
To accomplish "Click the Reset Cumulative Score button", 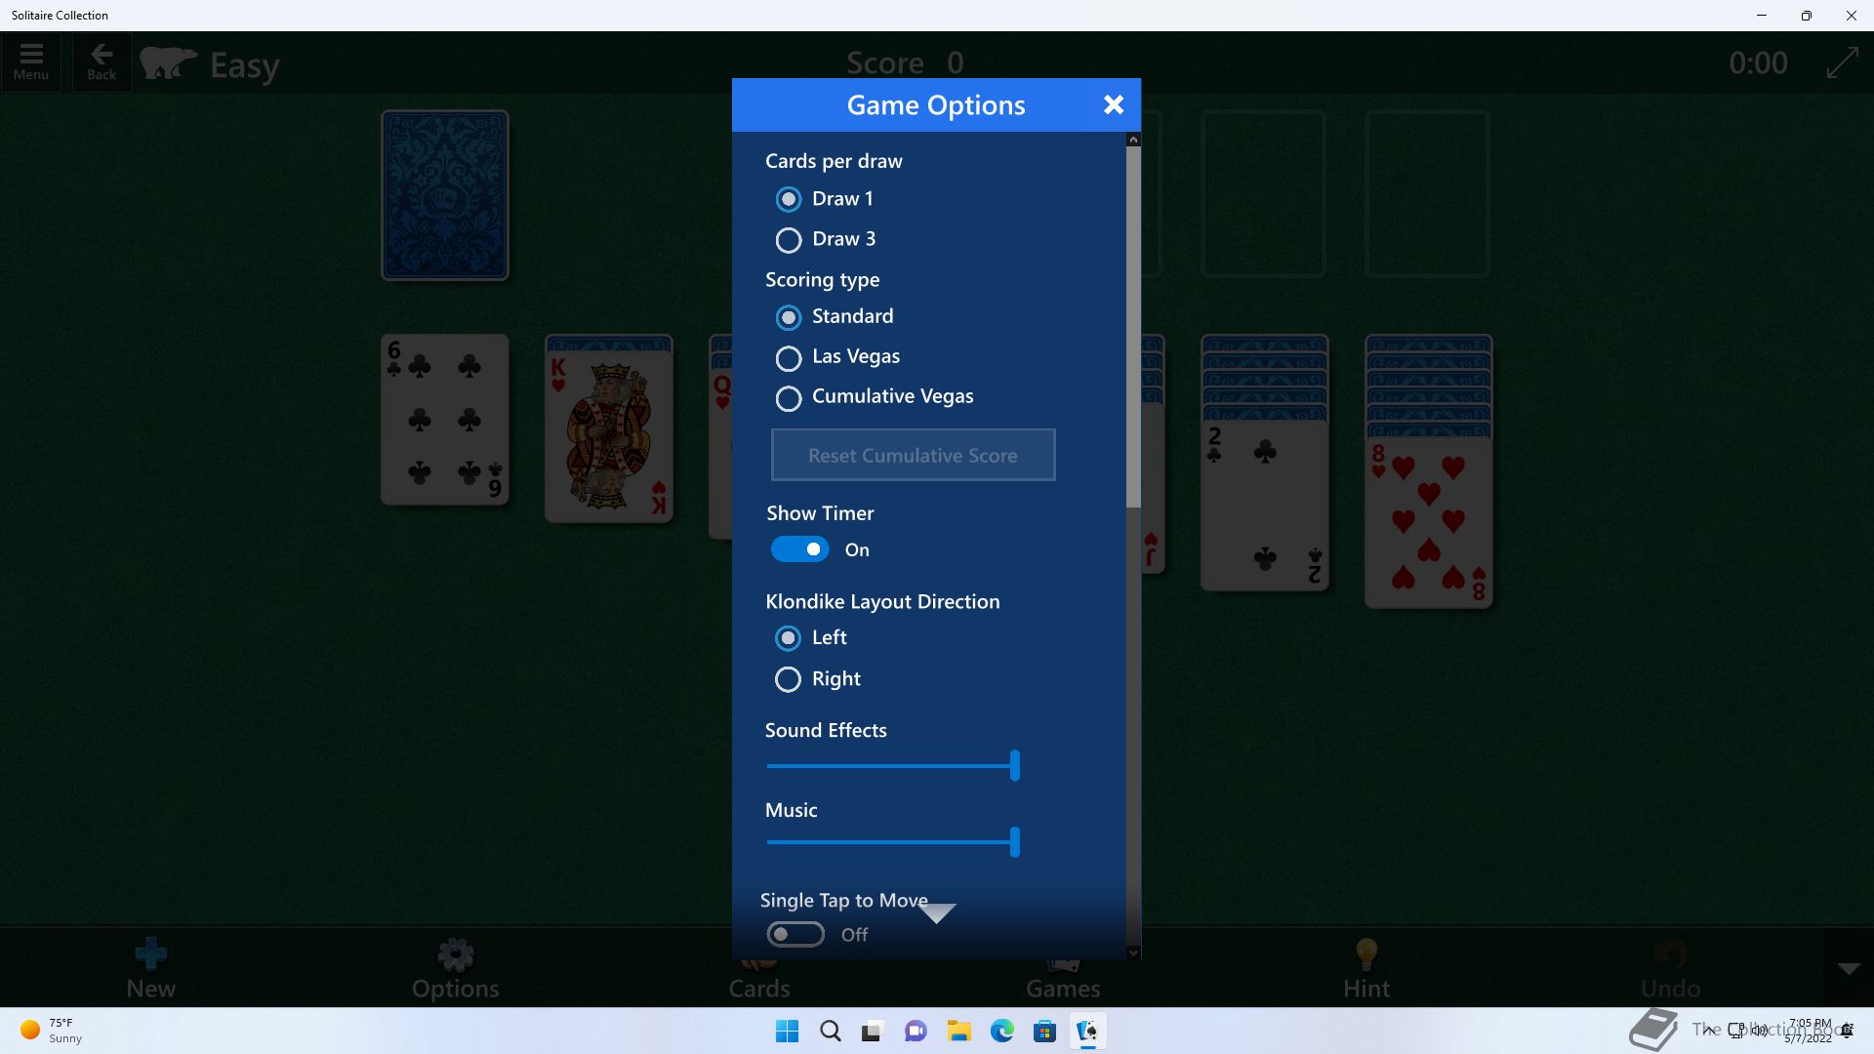I will pyautogui.click(x=913, y=455).
